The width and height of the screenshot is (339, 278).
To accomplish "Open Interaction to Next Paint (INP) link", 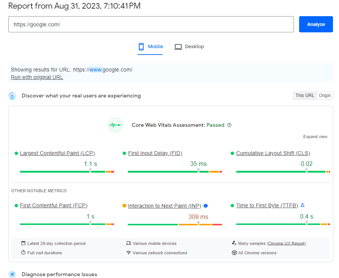I will point(164,206).
